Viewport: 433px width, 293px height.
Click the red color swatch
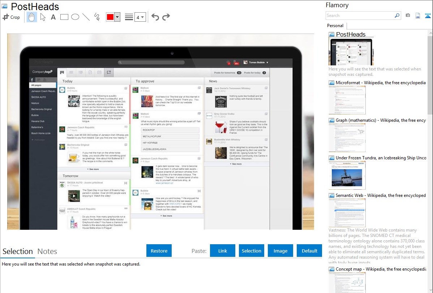coord(110,17)
